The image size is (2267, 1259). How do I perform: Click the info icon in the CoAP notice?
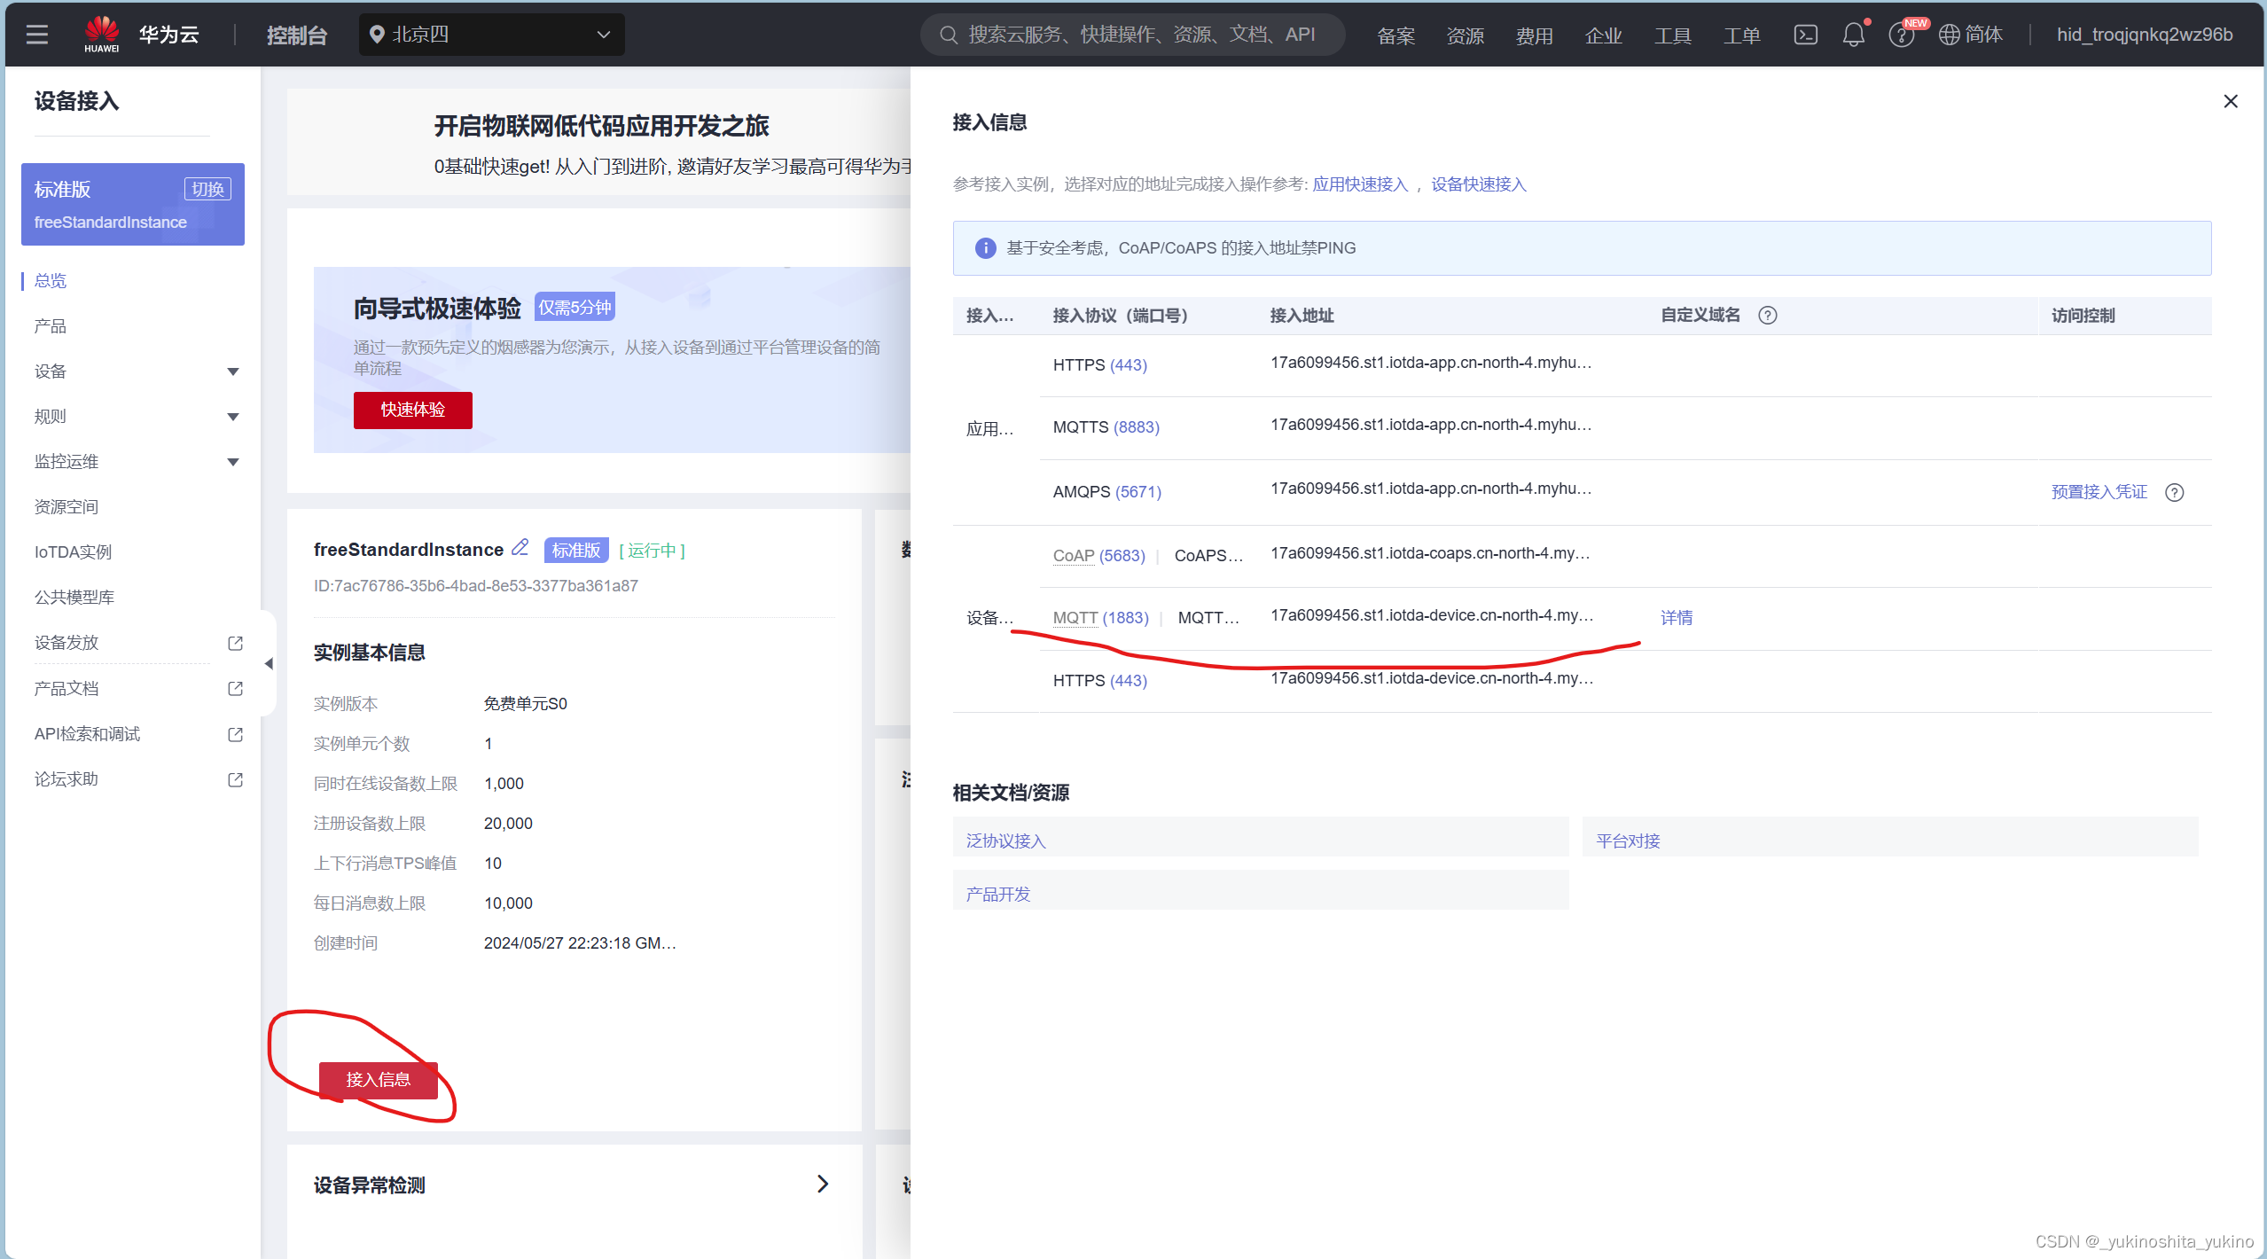coord(984,248)
